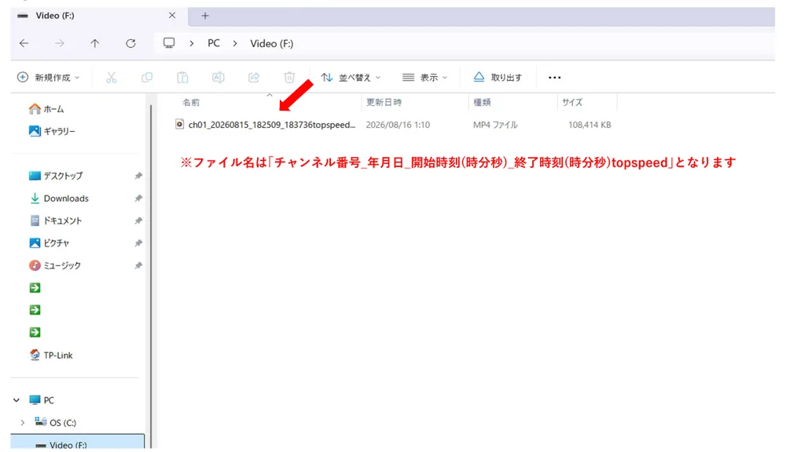Open the three-dots more options menu
The image size is (786, 452).
point(554,78)
